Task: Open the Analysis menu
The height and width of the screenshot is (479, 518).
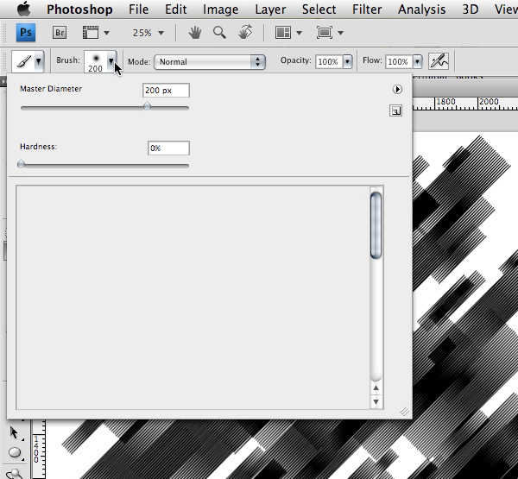Action: point(421,9)
